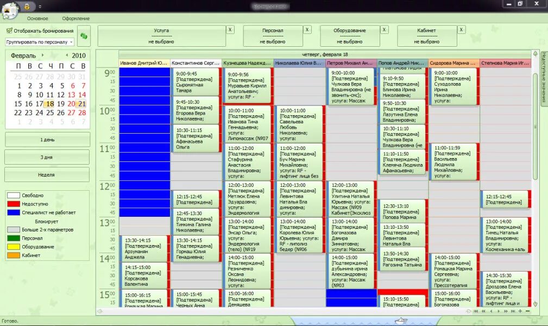The image size is (548, 326).
Task: Toggle the Отображать бронирования checkbox
Action: pyautogui.click(x=9, y=31)
